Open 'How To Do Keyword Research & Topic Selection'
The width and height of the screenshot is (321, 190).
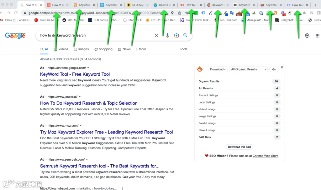tap(89, 103)
